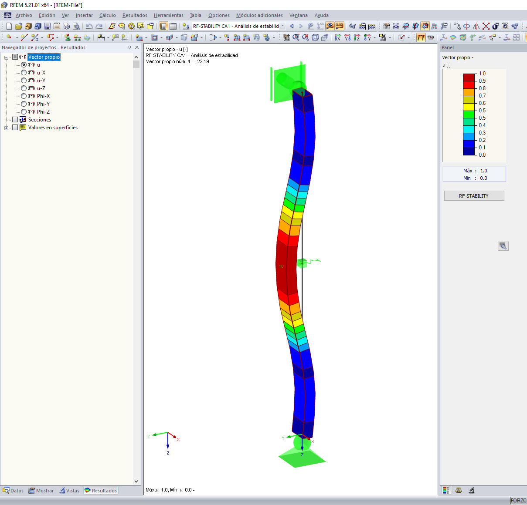The width and height of the screenshot is (527, 505).
Task: Collapse the Vector propio tree branch
Action: (x=6, y=57)
